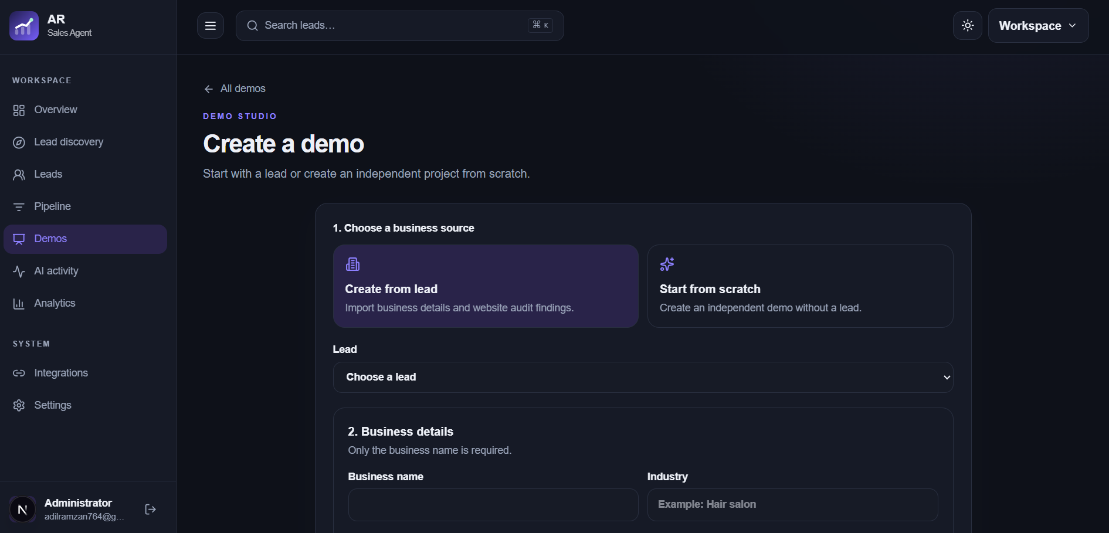Screen dimensions: 1109x533
Task: Select the Create from lead option
Action: (486, 286)
